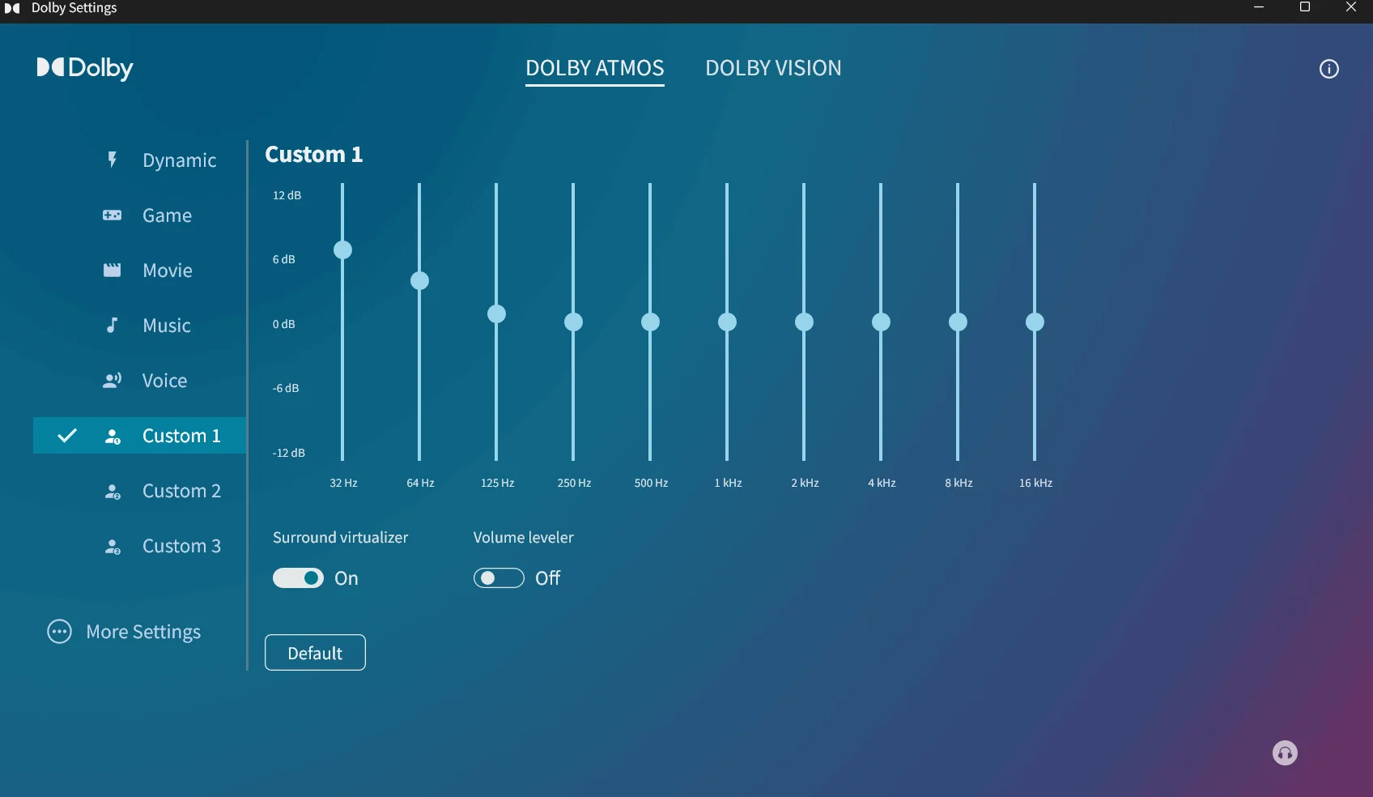
Task: Open More Settings
Action: pyautogui.click(x=124, y=632)
